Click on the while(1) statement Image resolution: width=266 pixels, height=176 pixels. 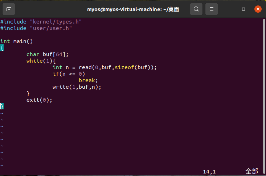(x=41, y=61)
